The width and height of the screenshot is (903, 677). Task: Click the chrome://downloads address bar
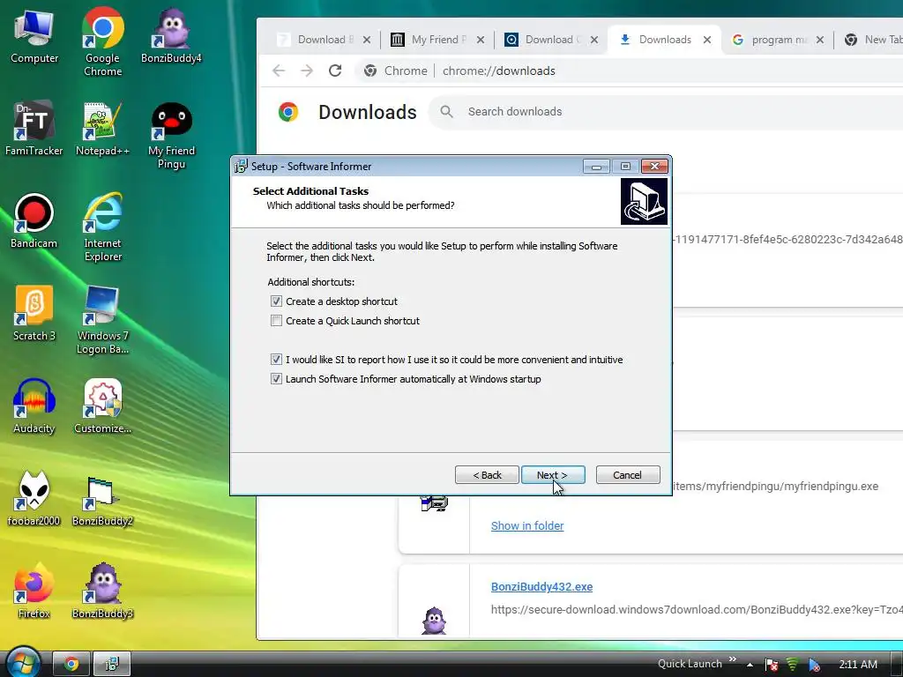(631, 71)
